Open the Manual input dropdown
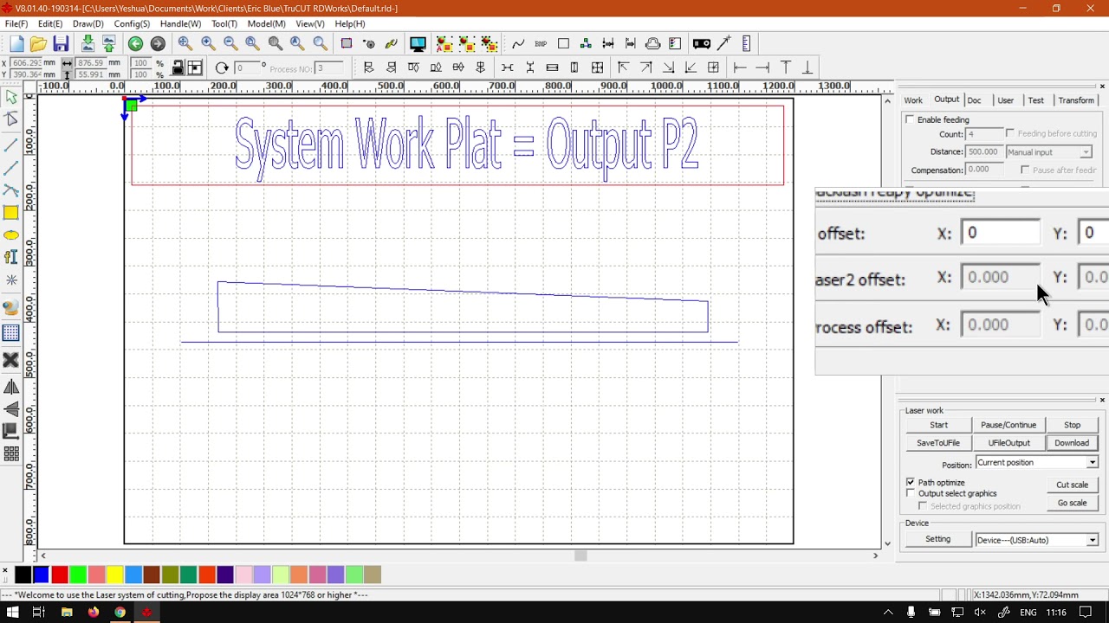This screenshot has width=1109, height=623. coord(1048,152)
